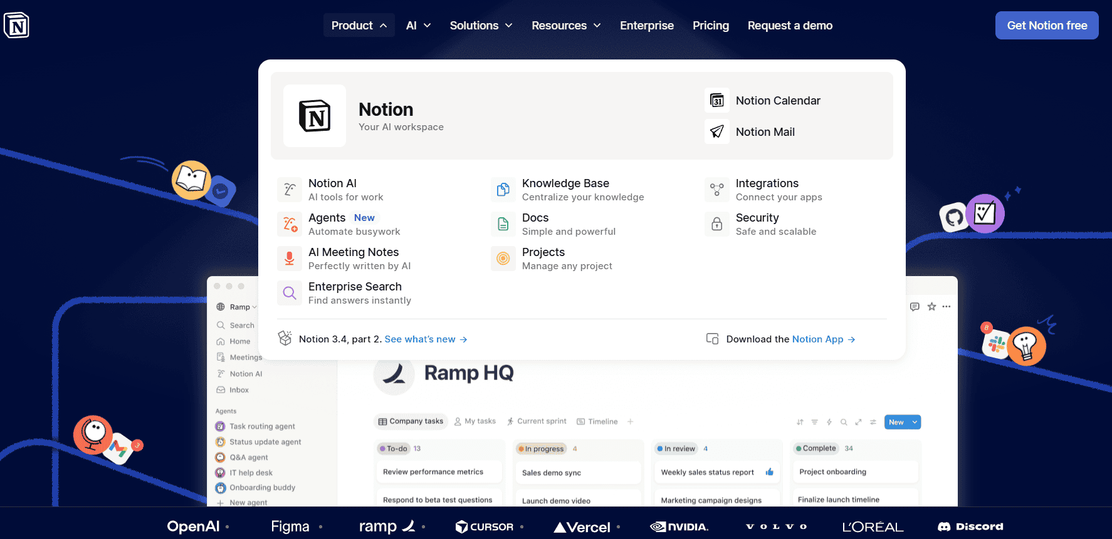Click the Docs page icon
Screen dimensions: 1112x539
pos(503,224)
